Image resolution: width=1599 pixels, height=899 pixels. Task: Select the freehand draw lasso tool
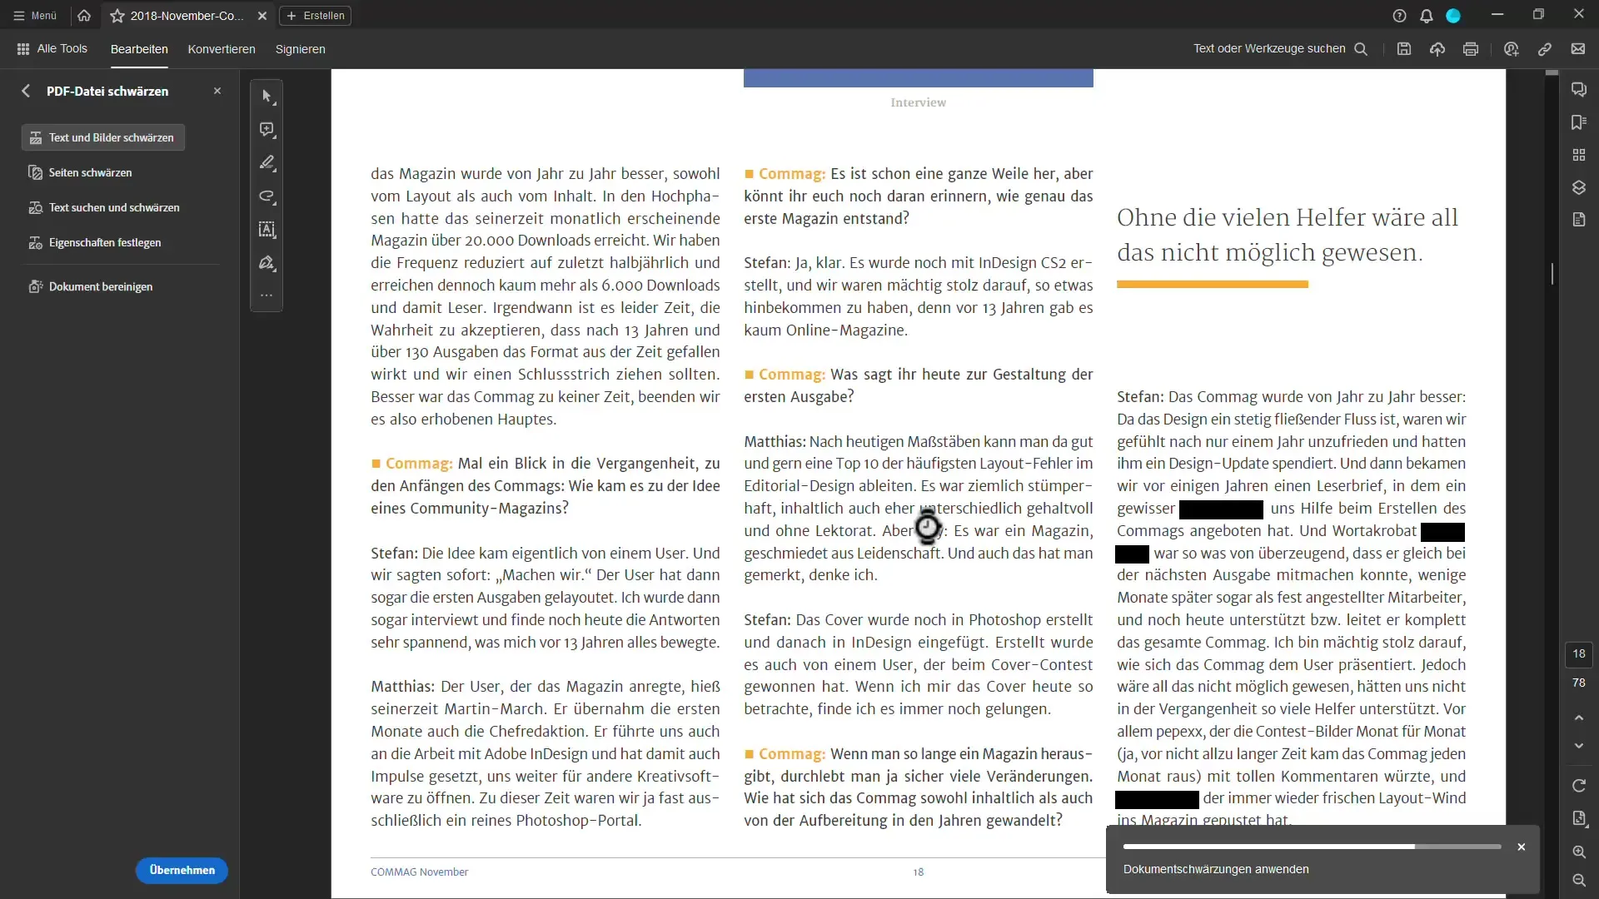266,196
